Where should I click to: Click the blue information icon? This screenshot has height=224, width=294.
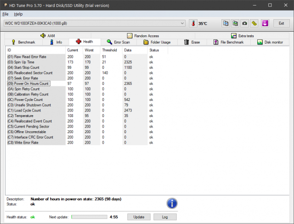coord(172,203)
